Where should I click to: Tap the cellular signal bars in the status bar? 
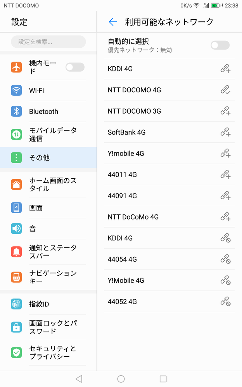click(x=206, y=5)
